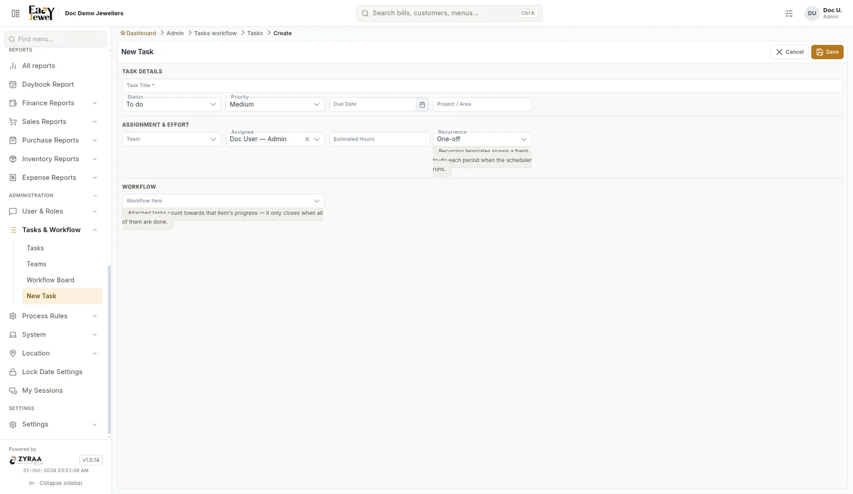Viewport: 853px width, 494px height.
Task: Click the Find menu search box
Action: (x=55, y=39)
